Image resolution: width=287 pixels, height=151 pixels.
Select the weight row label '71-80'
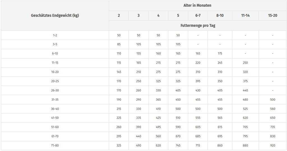point(55,145)
